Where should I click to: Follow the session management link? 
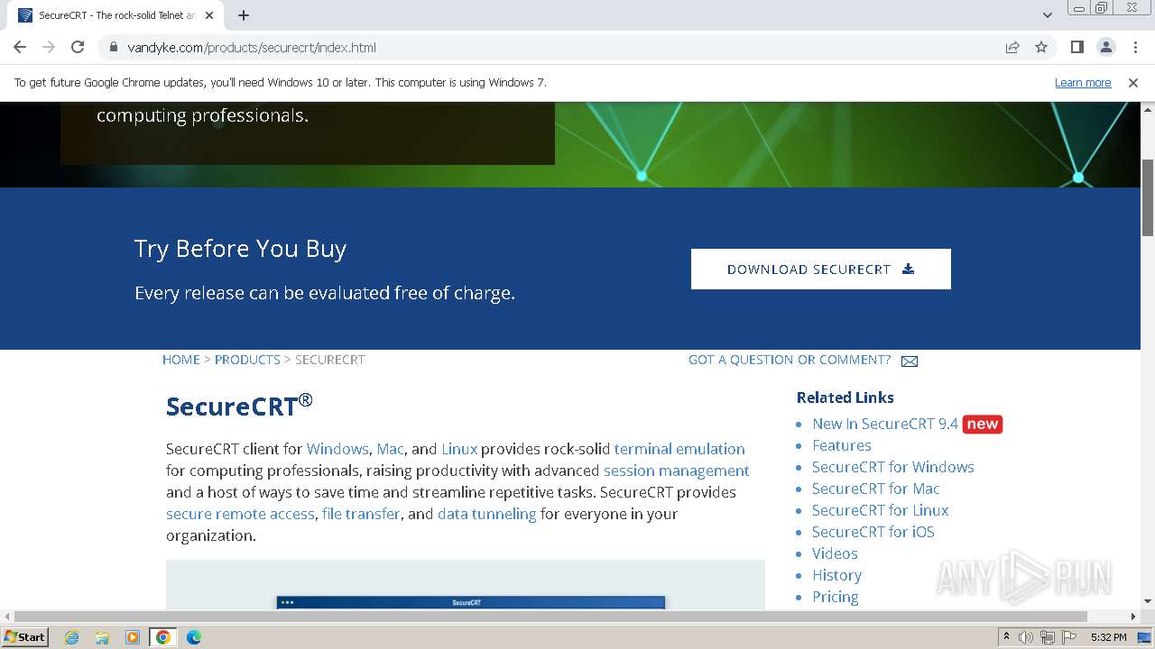[x=677, y=471]
